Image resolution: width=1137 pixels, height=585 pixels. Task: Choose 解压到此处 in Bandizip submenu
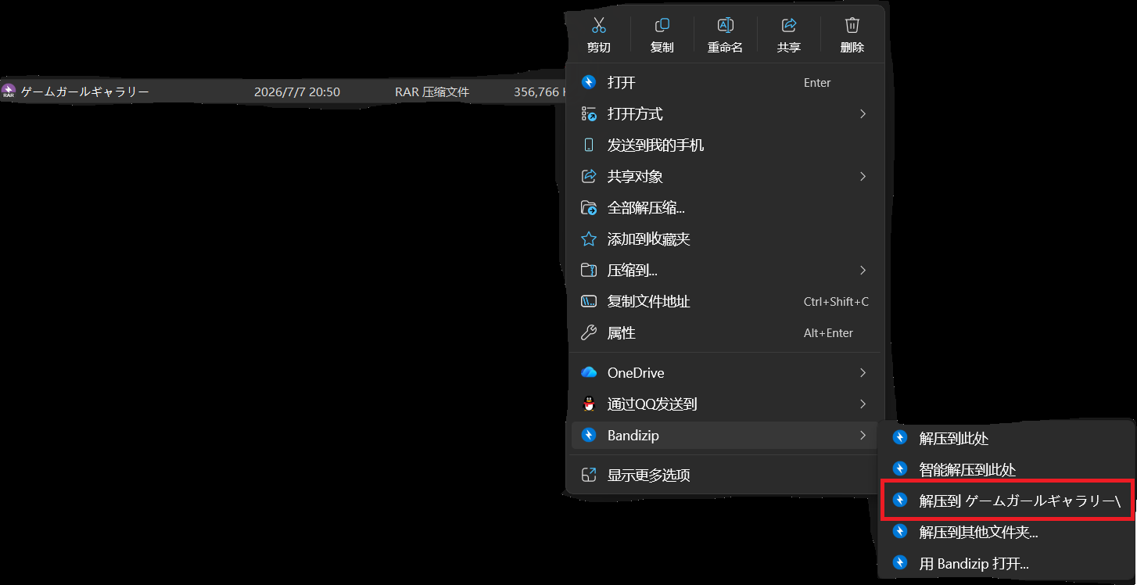click(1006, 438)
